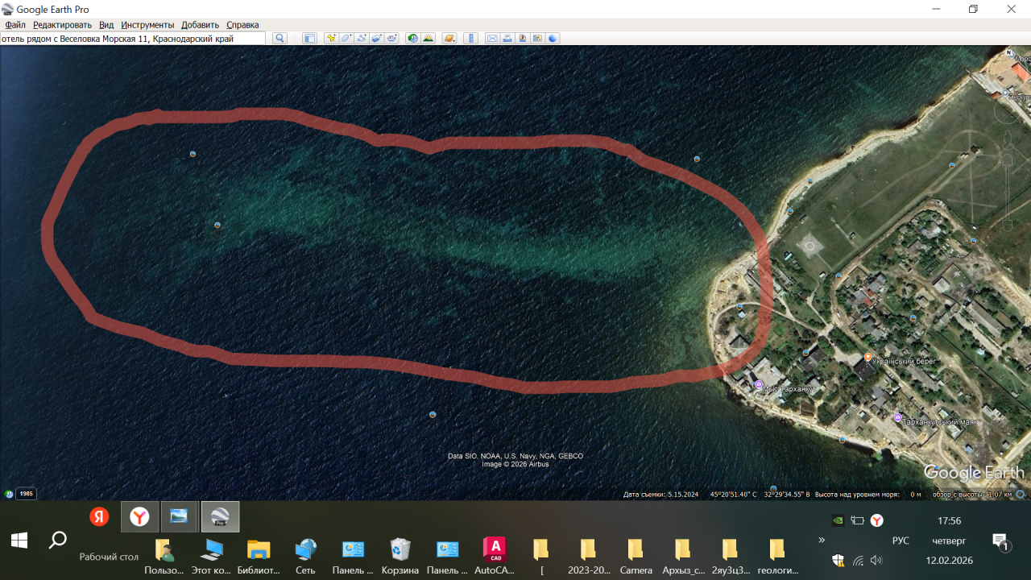The width and height of the screenshot is (1031, 580).
Task: Toggle the sidebar panel icon
Action: [309, 38]
